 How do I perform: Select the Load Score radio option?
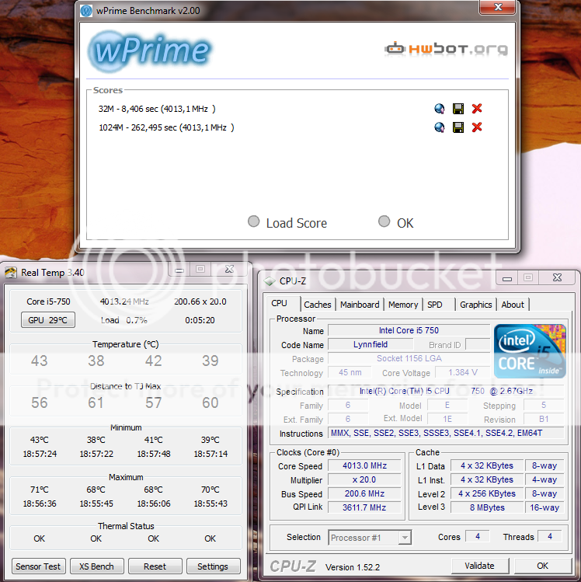click(x=253, y=221)
